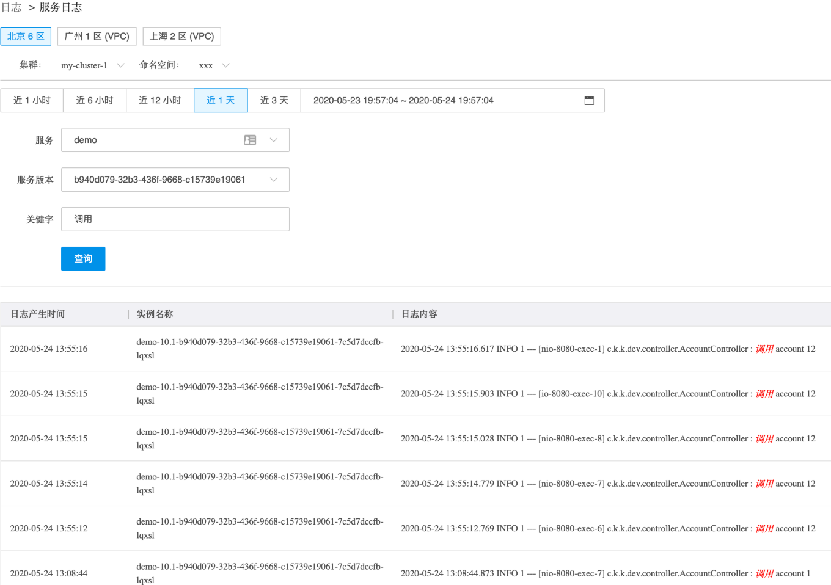
Task: Click timestamp 2020-05-24 13:55:16 cell
Action: [x=49, y=349]
